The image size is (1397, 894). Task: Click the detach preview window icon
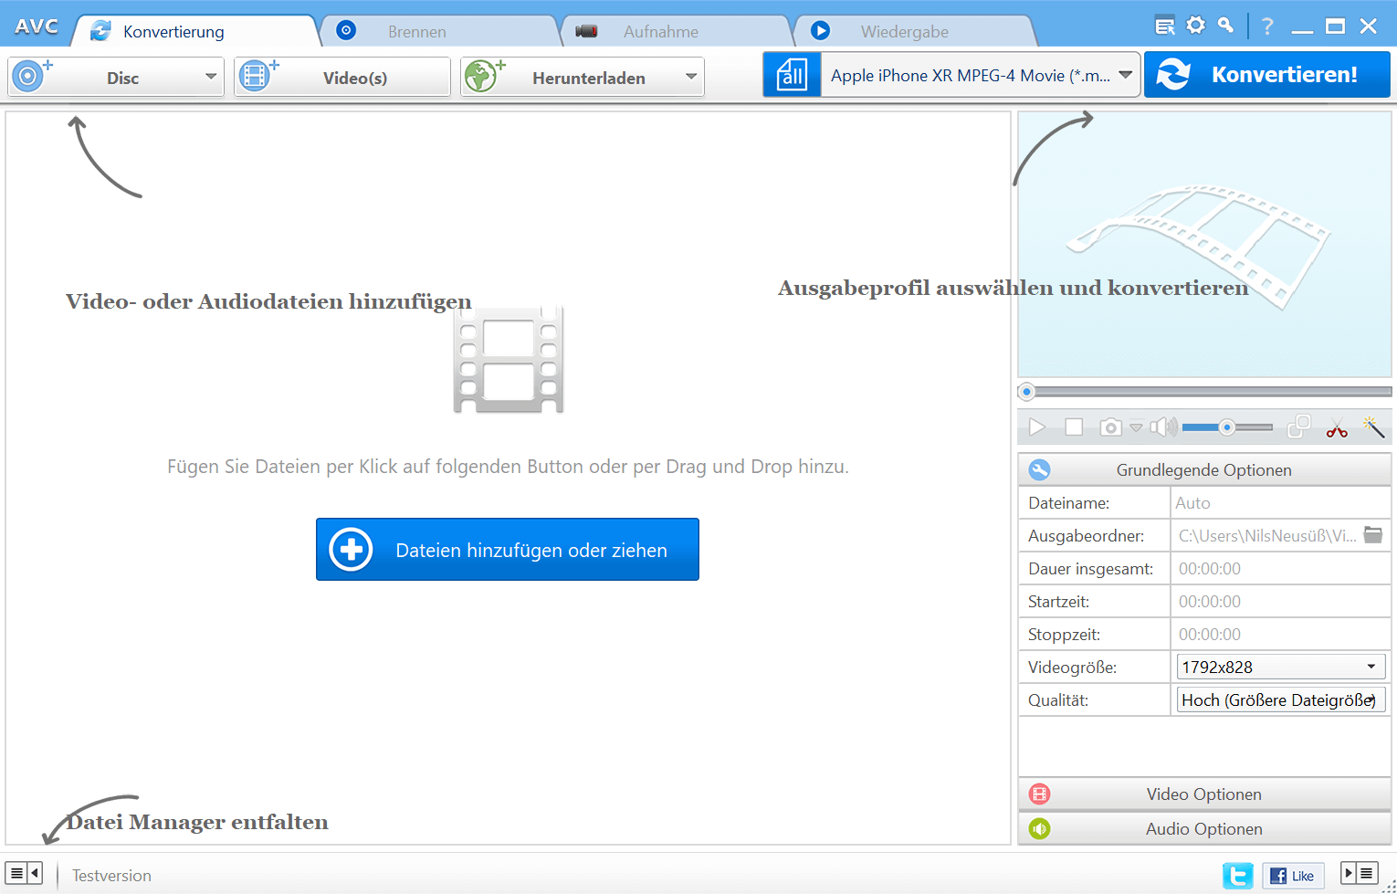coord(1298,426)
